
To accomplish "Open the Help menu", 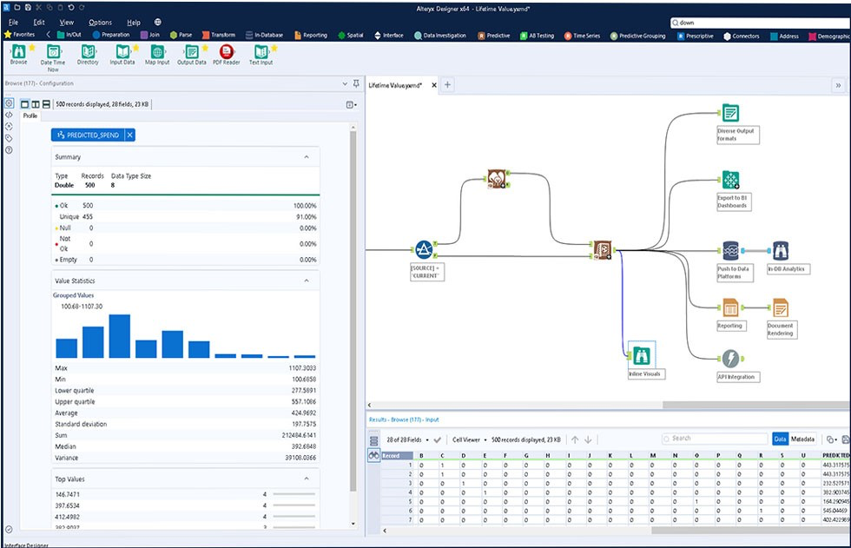I will pos(134,23).
